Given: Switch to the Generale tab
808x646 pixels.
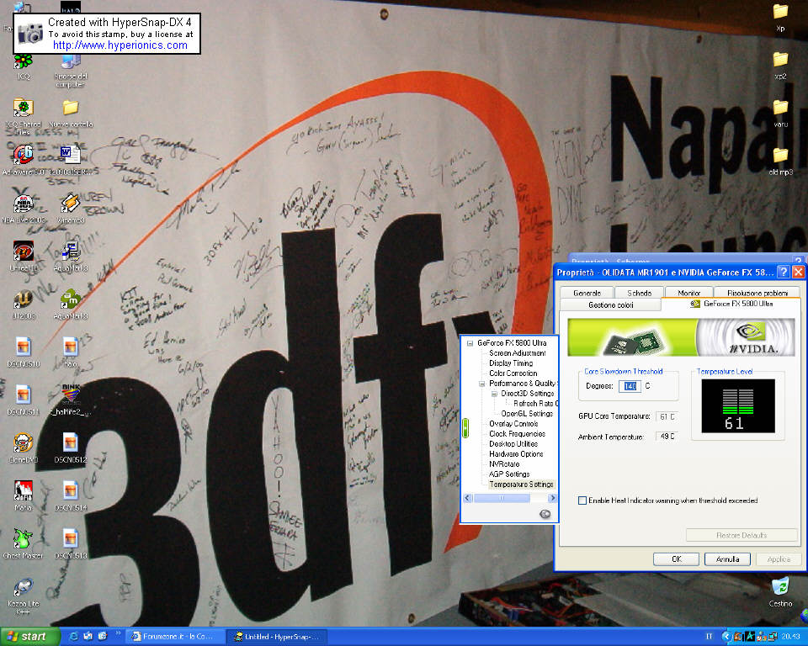Looking at the screenshot, I should point(587,293).
